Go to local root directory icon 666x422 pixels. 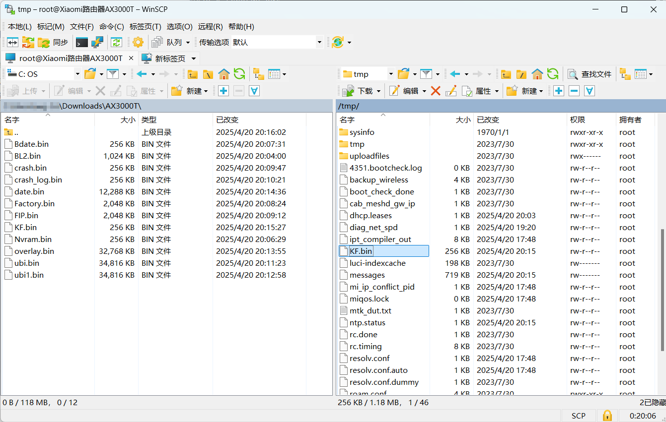(208, 74)
